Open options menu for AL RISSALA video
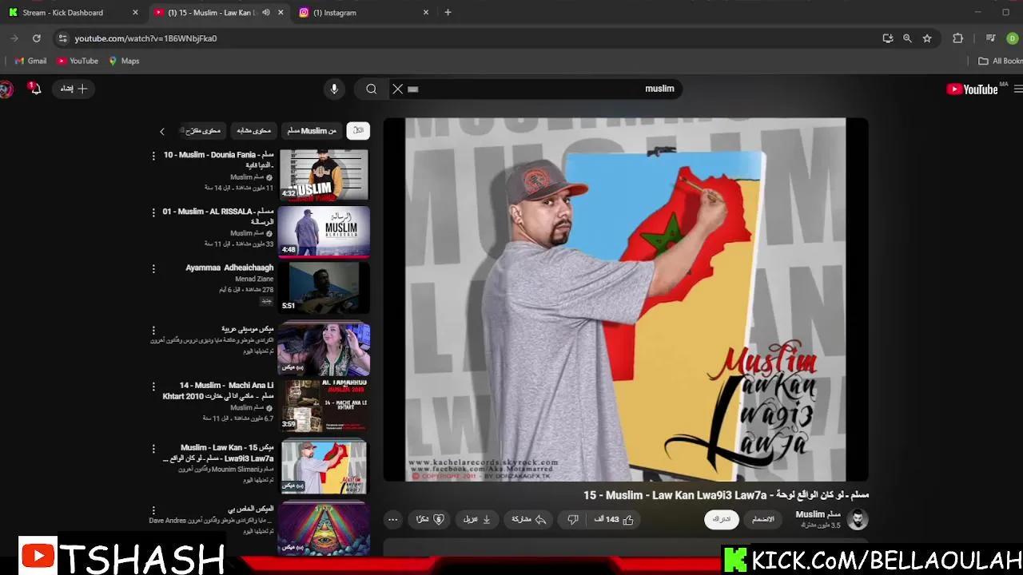The image size is (1023, 575). tap(153, 212)
